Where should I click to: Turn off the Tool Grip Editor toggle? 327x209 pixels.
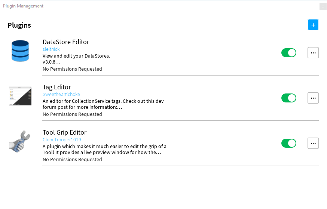point(288,143)
